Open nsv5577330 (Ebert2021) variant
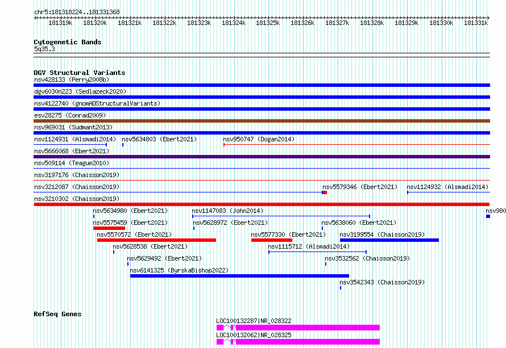Screen dimensions: 506x348 [x=288, y=234]
